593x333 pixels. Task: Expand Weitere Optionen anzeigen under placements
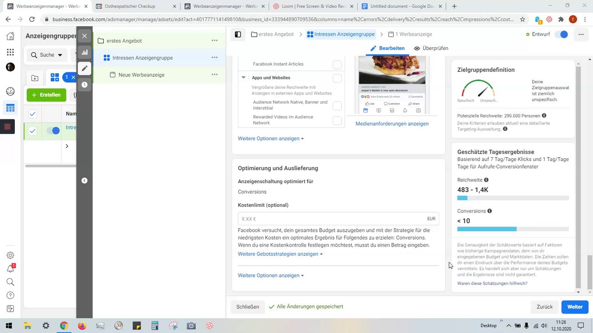point(271,139)
